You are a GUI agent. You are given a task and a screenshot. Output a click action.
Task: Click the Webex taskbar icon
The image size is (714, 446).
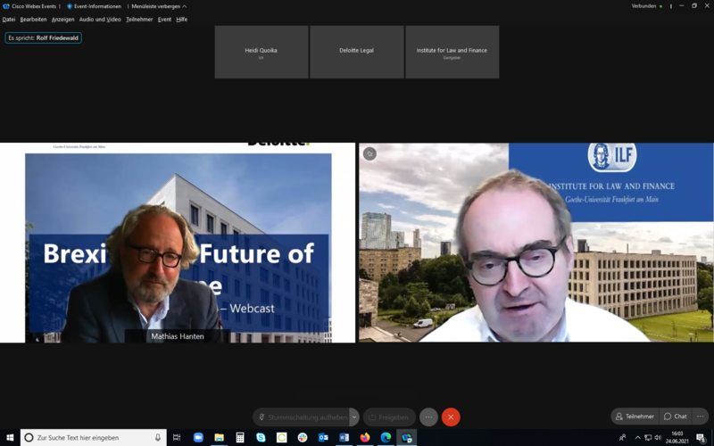pyautogui.click(x=407, y=437)
